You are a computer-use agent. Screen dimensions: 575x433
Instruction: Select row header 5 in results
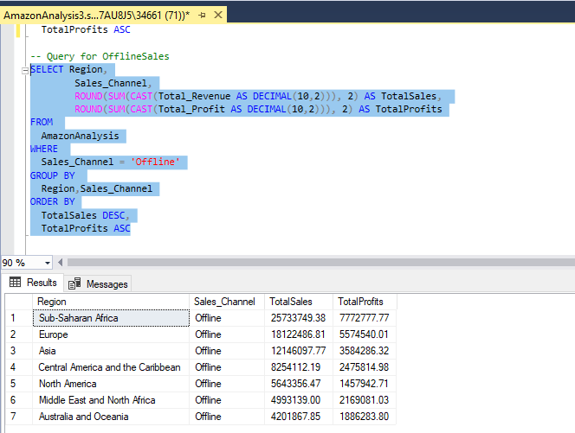click(19, 384)
